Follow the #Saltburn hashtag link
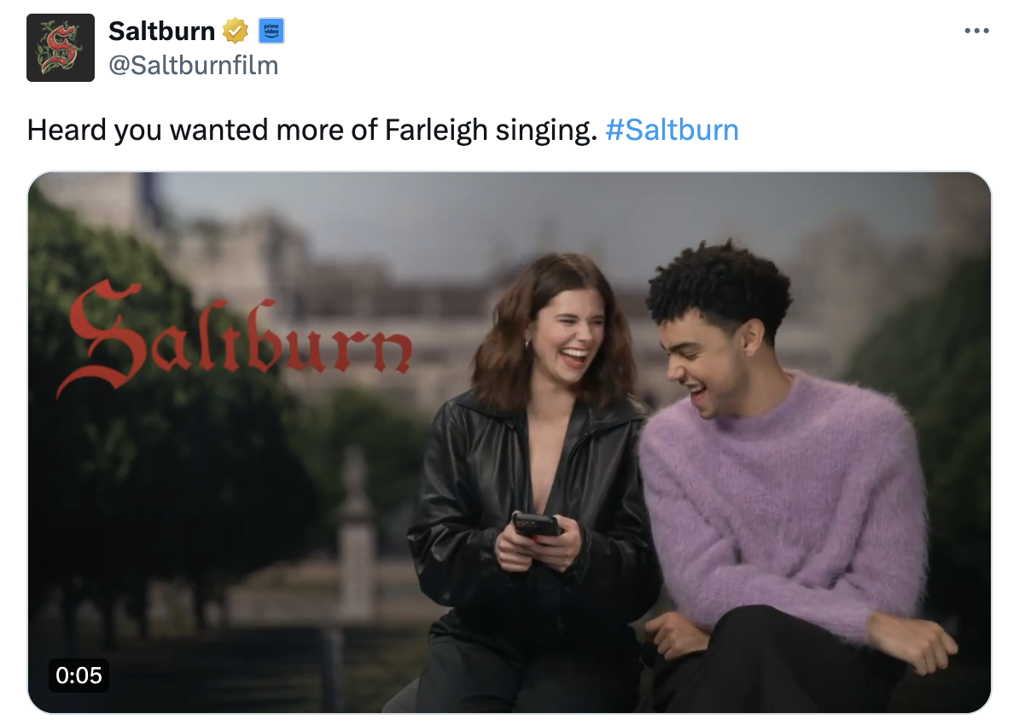1019x725 pixels. [x=672, y=130]
